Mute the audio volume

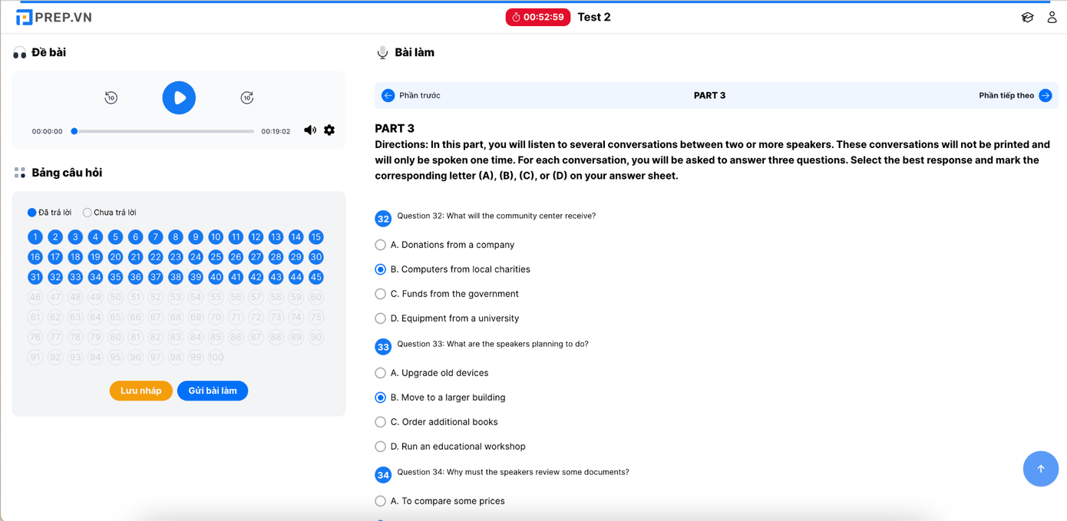point(310,130)
